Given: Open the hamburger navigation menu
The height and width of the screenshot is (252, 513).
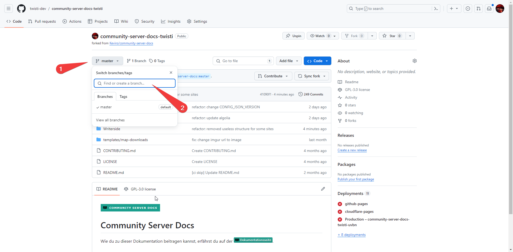Looking at the screenshot, I should [x=9, y=9].
